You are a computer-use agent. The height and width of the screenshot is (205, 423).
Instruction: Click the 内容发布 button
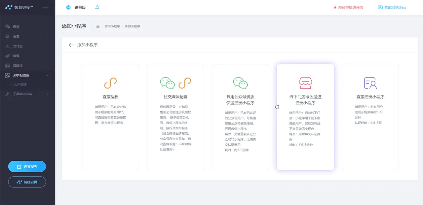pos(27,167)
